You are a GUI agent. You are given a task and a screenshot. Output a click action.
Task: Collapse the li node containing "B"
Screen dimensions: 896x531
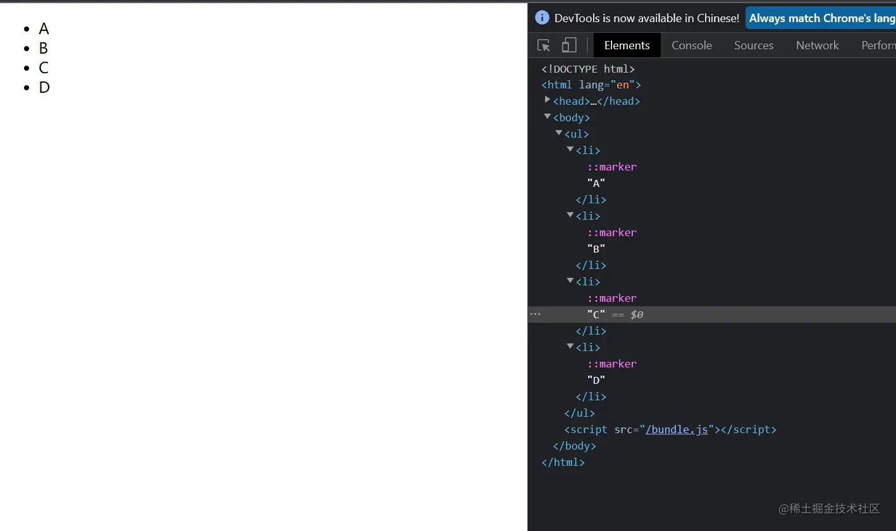(x=570, y=215)
